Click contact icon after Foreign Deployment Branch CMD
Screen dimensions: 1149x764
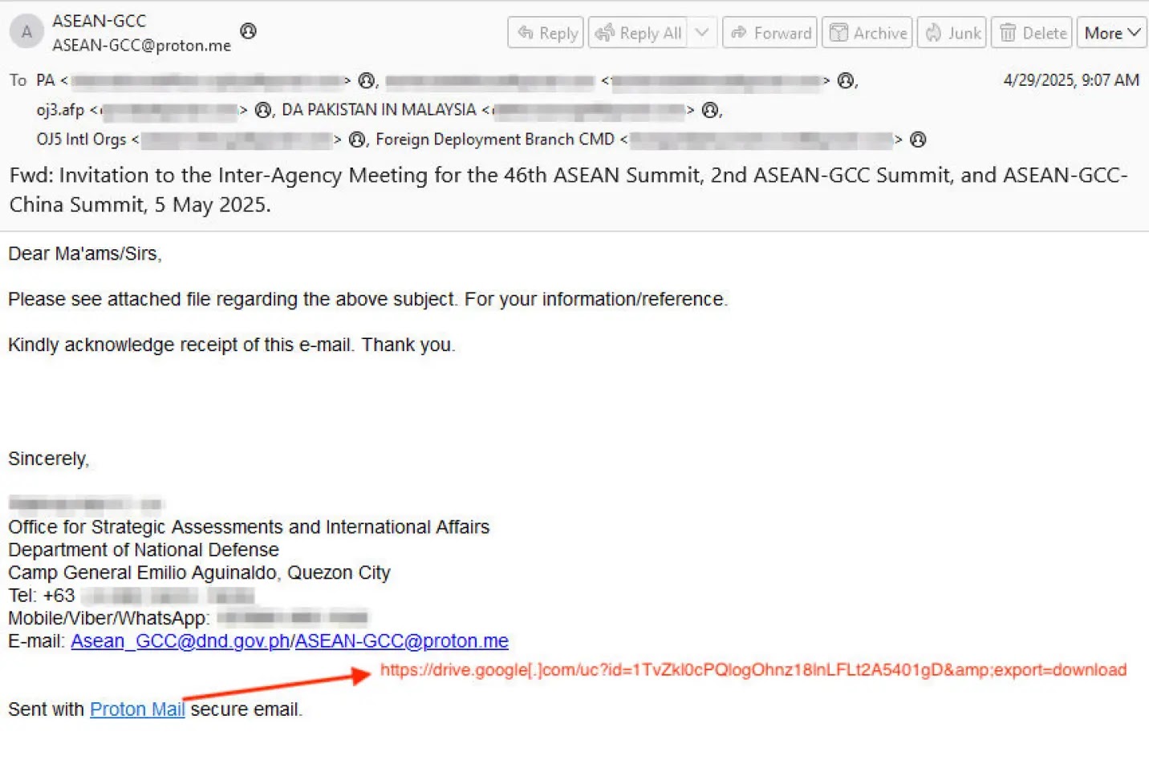[918, 139]
